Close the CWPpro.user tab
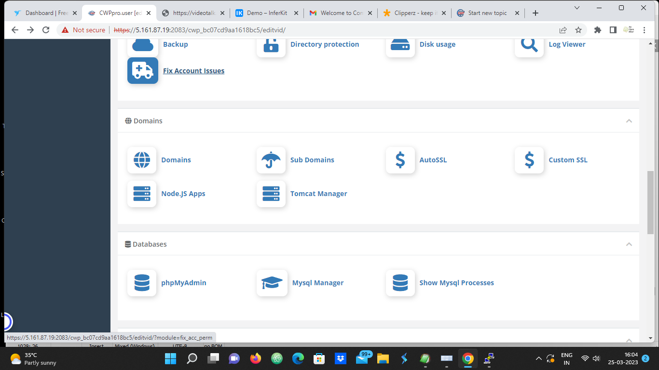The width and height of the screenshot is (659, 370). tap(149, 13)
